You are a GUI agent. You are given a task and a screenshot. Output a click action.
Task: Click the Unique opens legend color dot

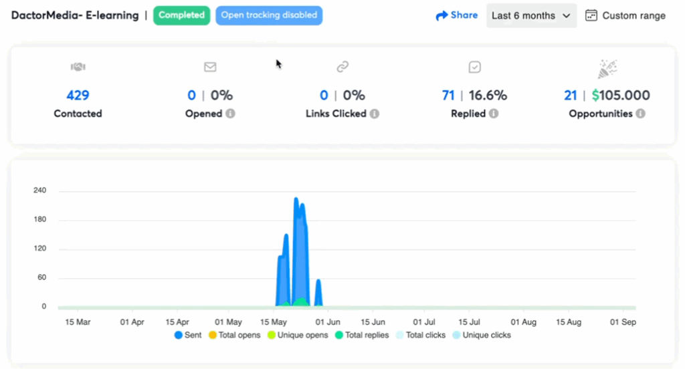tap(272, 335)
